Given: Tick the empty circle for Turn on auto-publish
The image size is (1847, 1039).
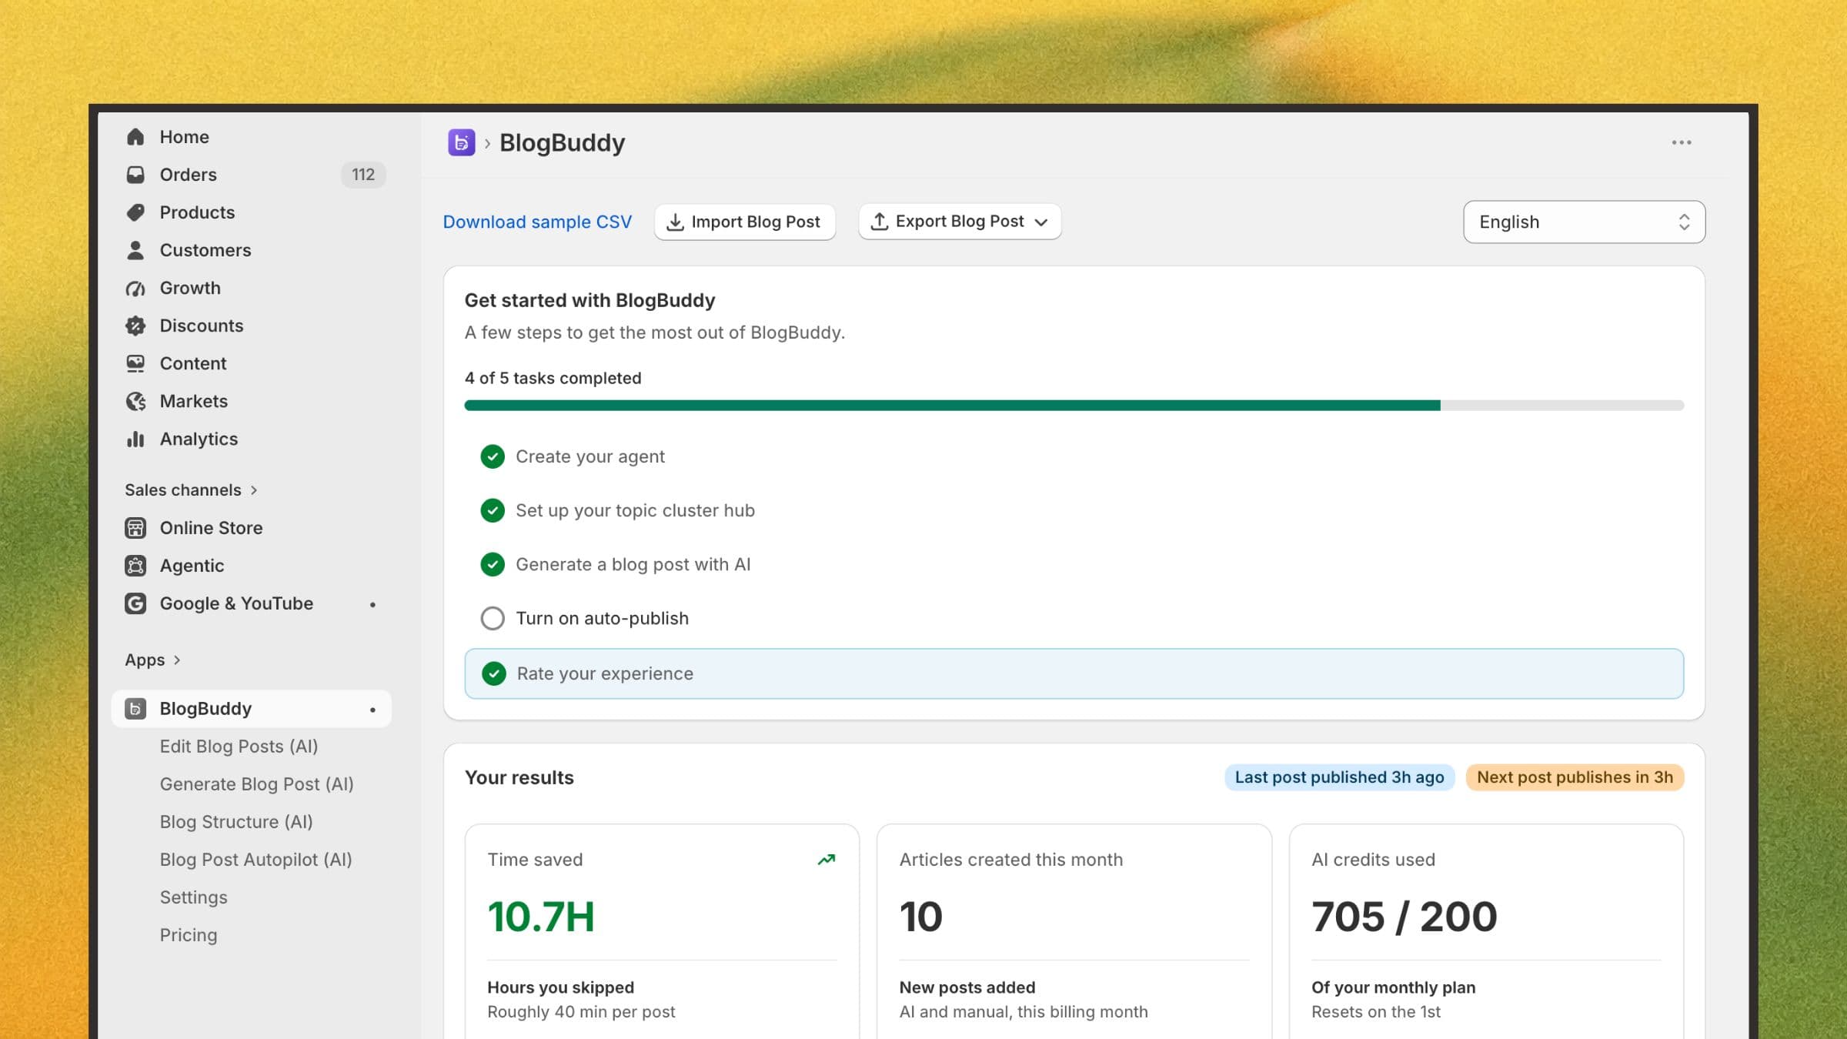Looking at the screenshot, I should click(x=493, y=618).
